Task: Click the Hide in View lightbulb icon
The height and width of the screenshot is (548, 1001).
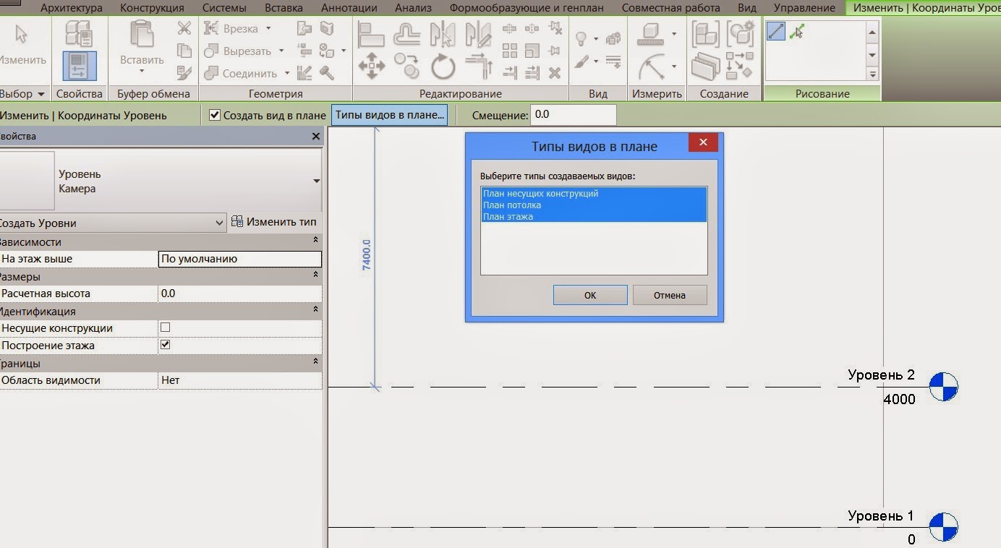Action: pyautogui.click(x=581, y=38)
